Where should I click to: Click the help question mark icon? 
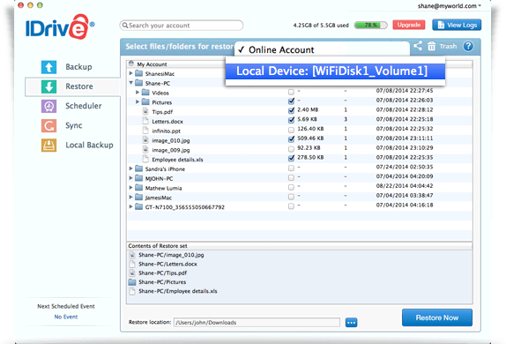coord(468,46)
